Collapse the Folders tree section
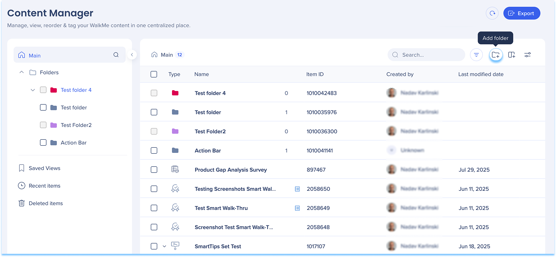 21,73
